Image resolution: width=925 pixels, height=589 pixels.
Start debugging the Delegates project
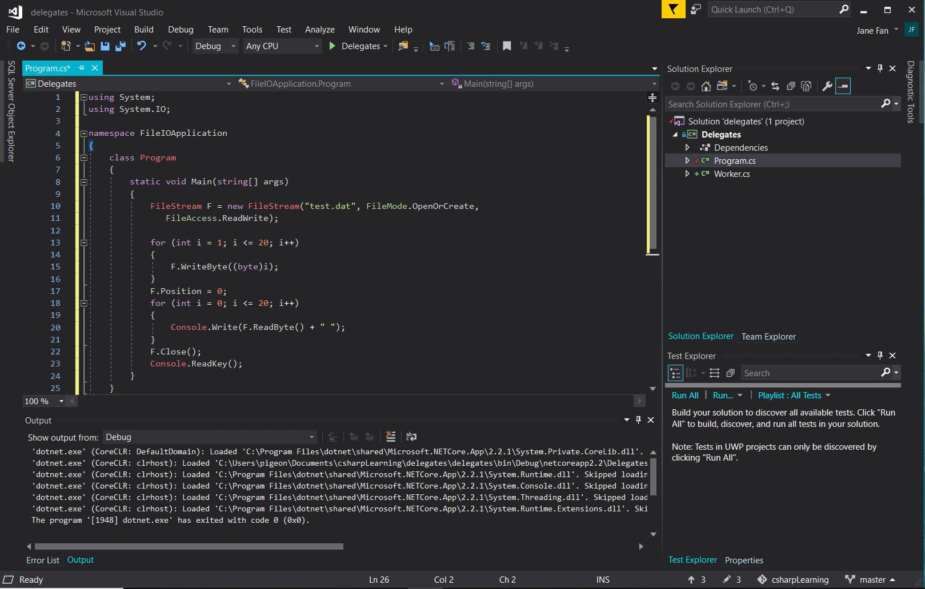click(333, 46)
